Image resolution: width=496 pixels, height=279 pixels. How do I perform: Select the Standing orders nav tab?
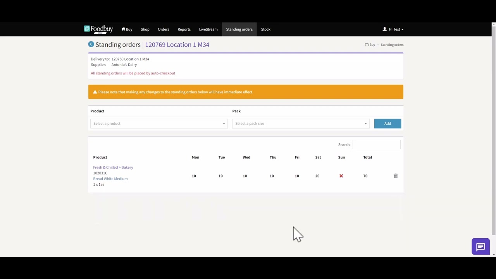pyautogui.click(x=239, y=29)
